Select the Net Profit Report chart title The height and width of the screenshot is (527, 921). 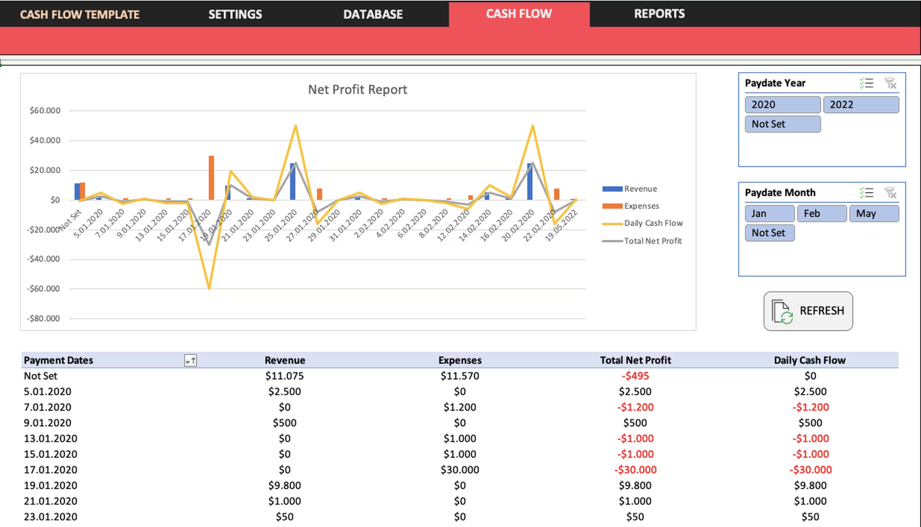[x=357, y=90]
